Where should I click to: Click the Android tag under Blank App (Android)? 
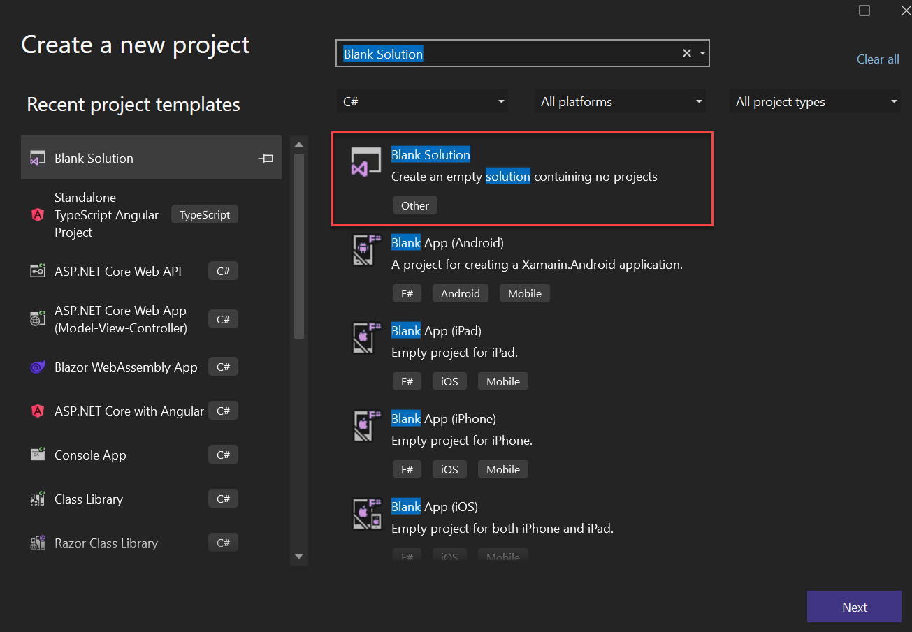(461, 293)
